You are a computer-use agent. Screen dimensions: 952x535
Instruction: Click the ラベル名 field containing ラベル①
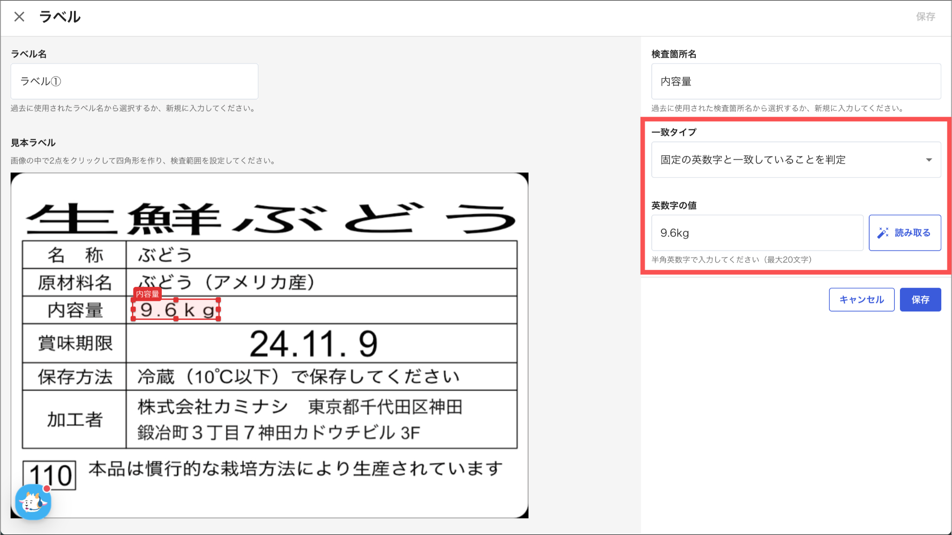pos(134,81)
